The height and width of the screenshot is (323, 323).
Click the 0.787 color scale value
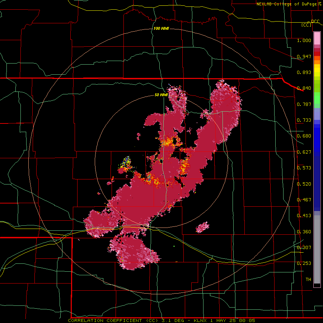click(304, 104)
